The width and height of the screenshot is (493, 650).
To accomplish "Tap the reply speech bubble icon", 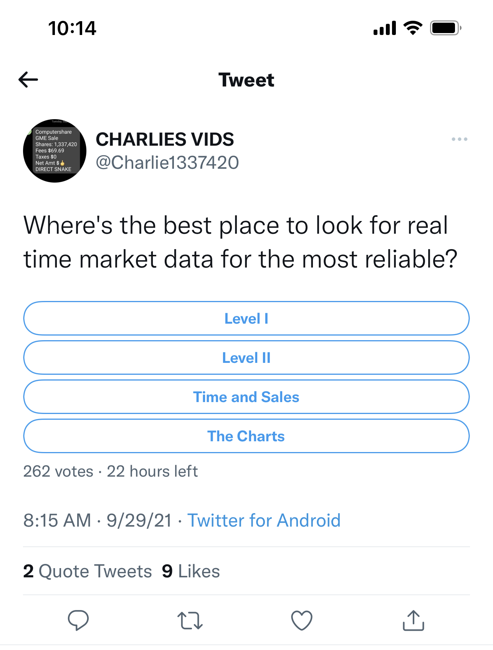I will click(x=78, y=620).
